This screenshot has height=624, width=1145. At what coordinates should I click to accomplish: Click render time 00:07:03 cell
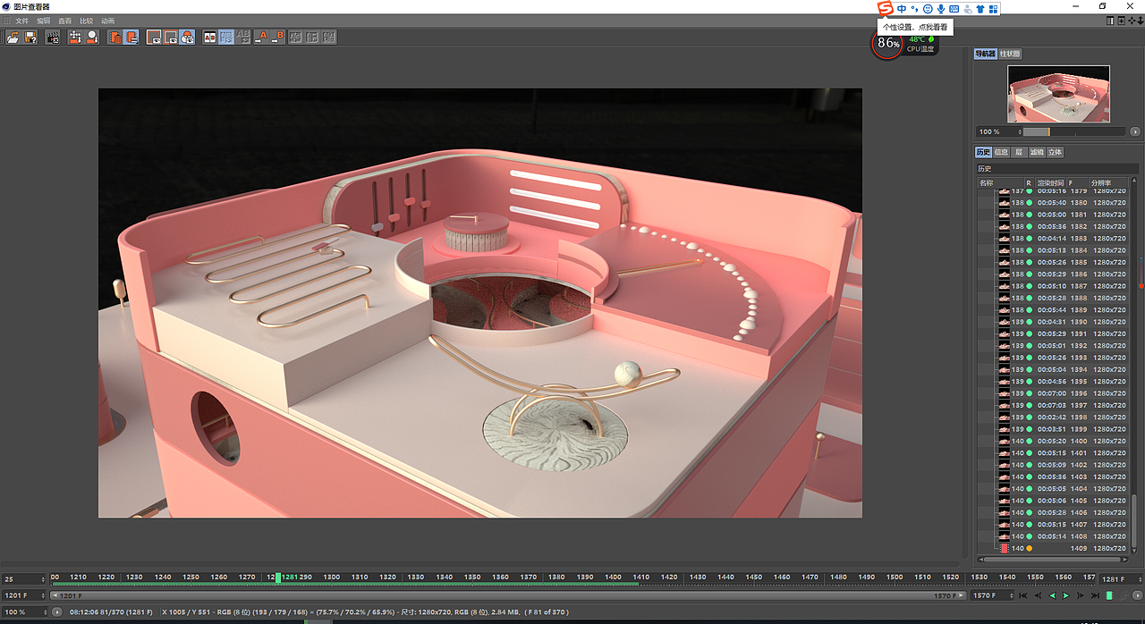(1051, 405)
